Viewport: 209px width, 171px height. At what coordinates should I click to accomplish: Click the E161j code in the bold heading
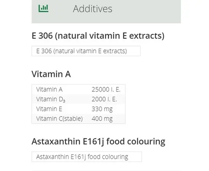click(93, 141)
